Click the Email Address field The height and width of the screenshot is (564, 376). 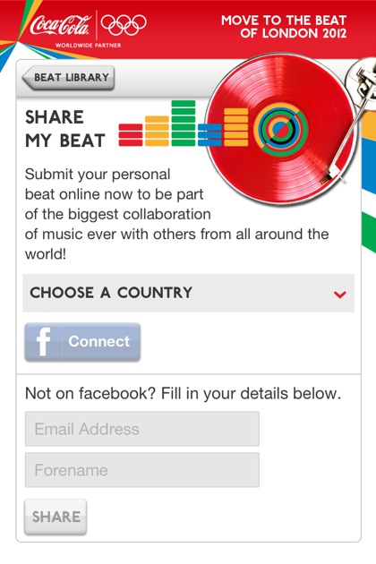(142, 429)
